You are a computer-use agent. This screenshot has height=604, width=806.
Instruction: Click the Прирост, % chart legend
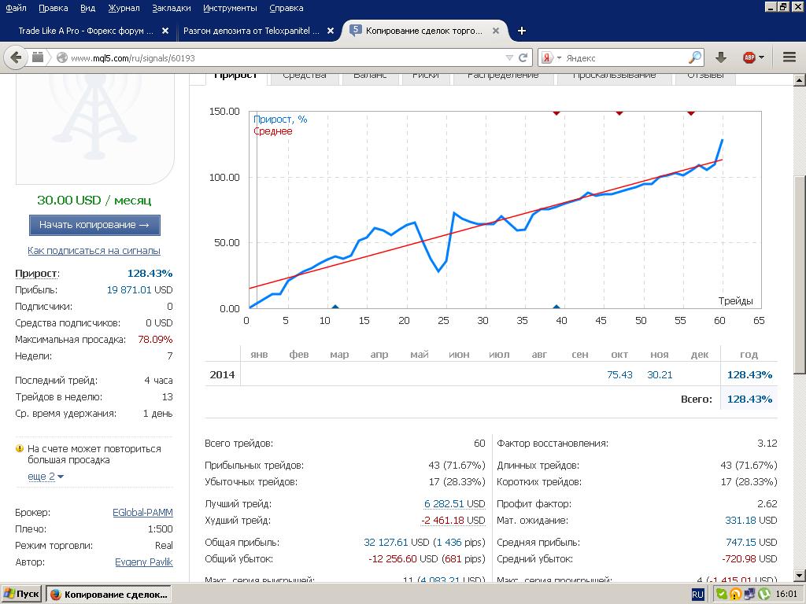tap(280, 120)
